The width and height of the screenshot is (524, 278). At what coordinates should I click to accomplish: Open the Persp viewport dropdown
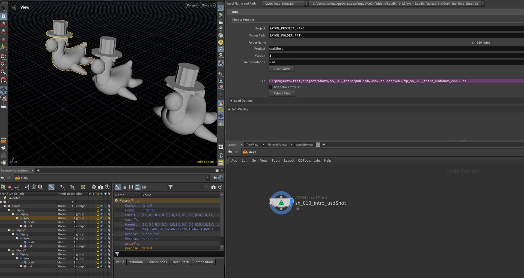[192, 5]
